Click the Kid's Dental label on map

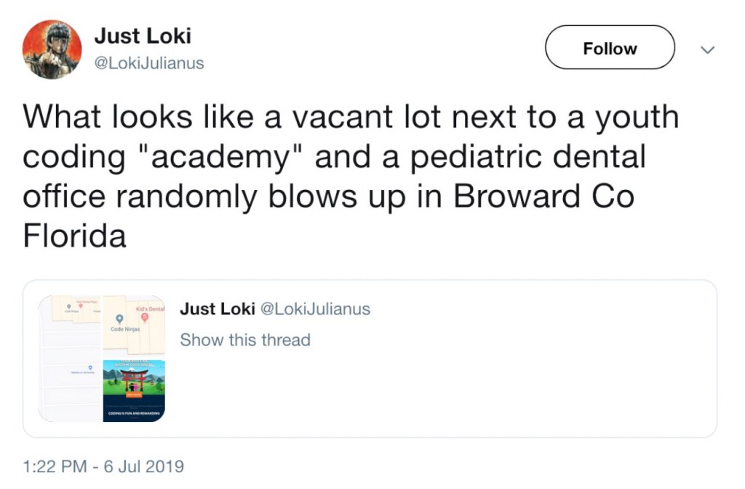click(x=150, y=309)
